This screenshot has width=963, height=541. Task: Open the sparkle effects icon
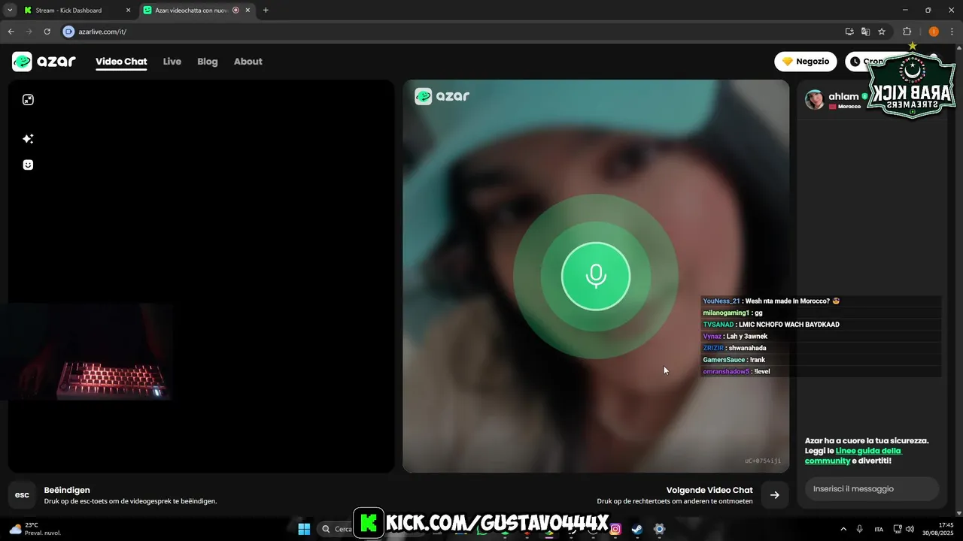tap(28, 139)
